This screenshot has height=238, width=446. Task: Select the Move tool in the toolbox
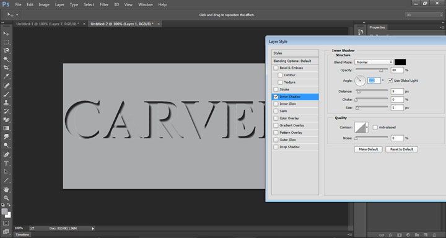[6, 33]
